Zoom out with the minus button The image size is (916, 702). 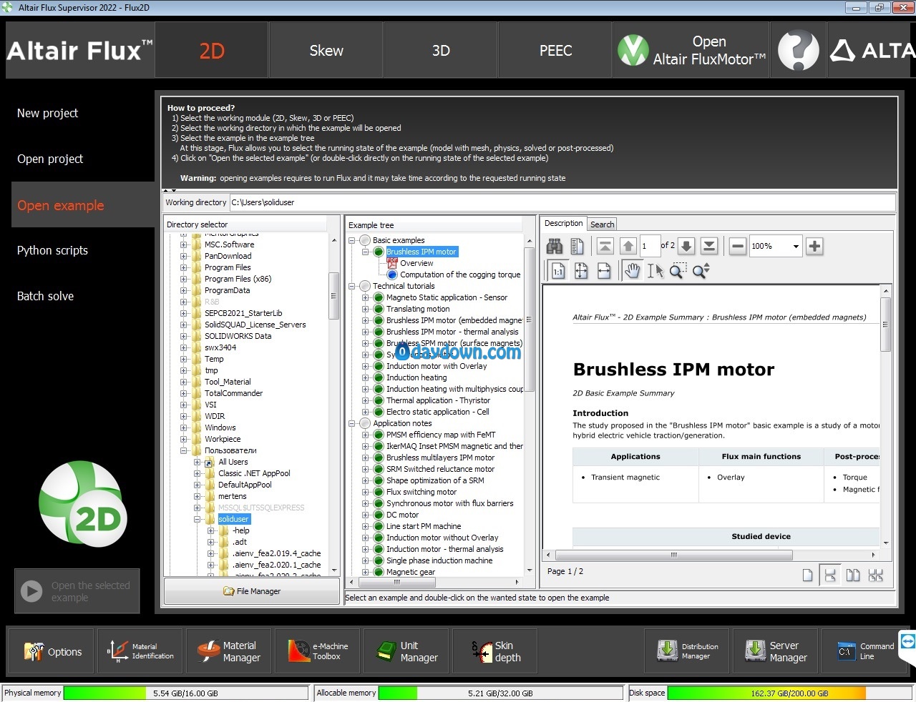click(x=738, y=247)
